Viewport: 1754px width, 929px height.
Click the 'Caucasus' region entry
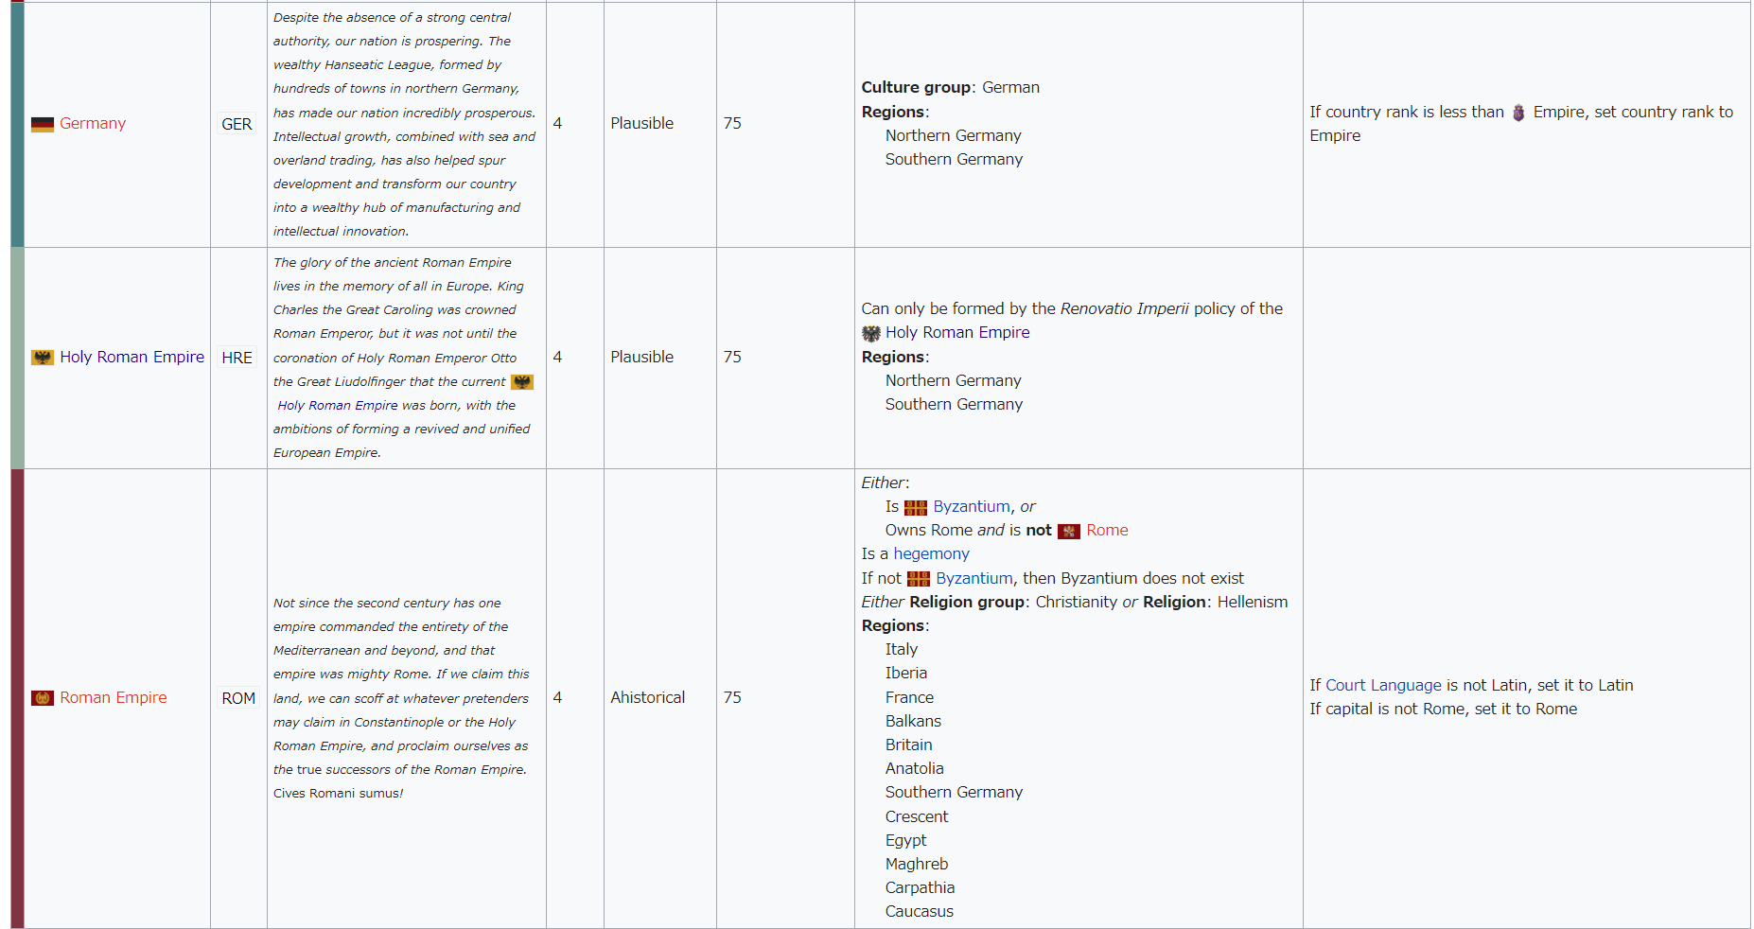tap(920, 911)
